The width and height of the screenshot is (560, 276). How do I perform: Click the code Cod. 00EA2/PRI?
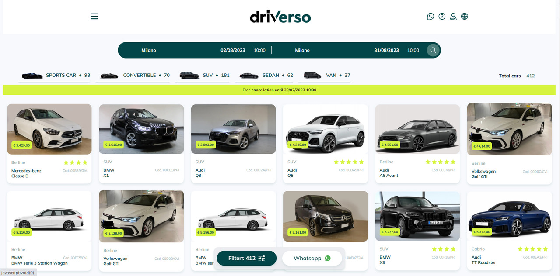coord(535,257)
